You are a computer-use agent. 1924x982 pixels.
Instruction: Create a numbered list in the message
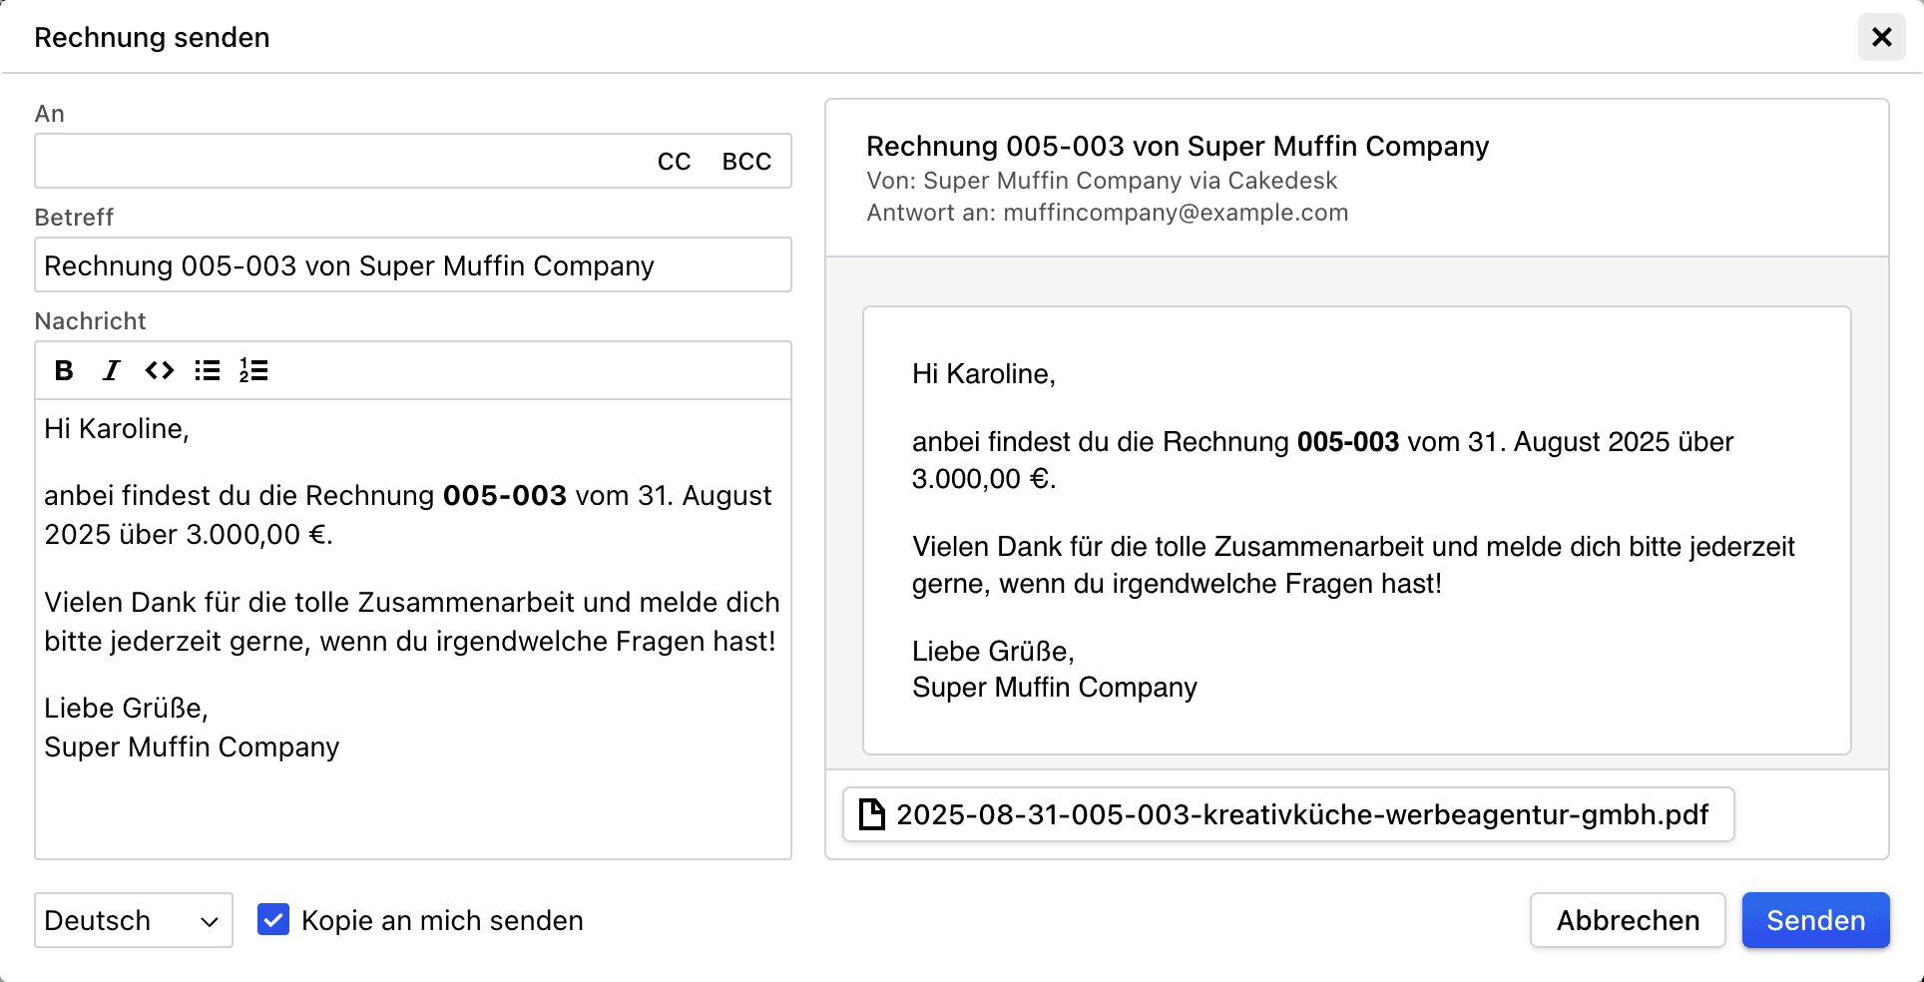(253, 370)
